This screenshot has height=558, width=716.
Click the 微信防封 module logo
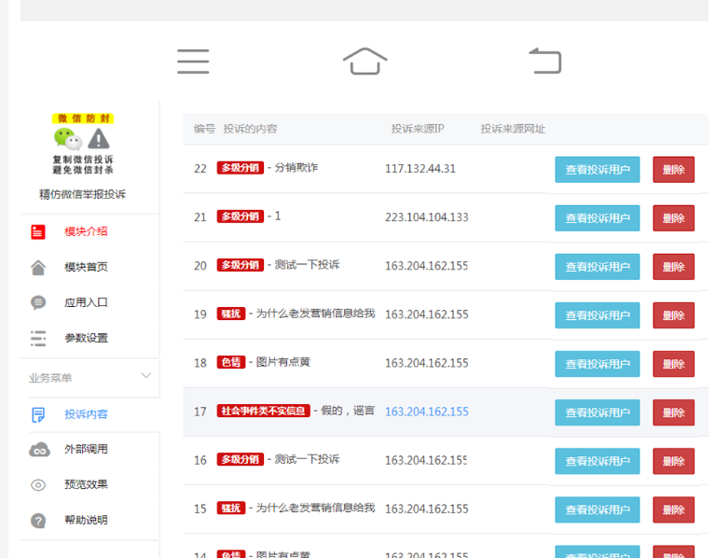coord(83,144)
